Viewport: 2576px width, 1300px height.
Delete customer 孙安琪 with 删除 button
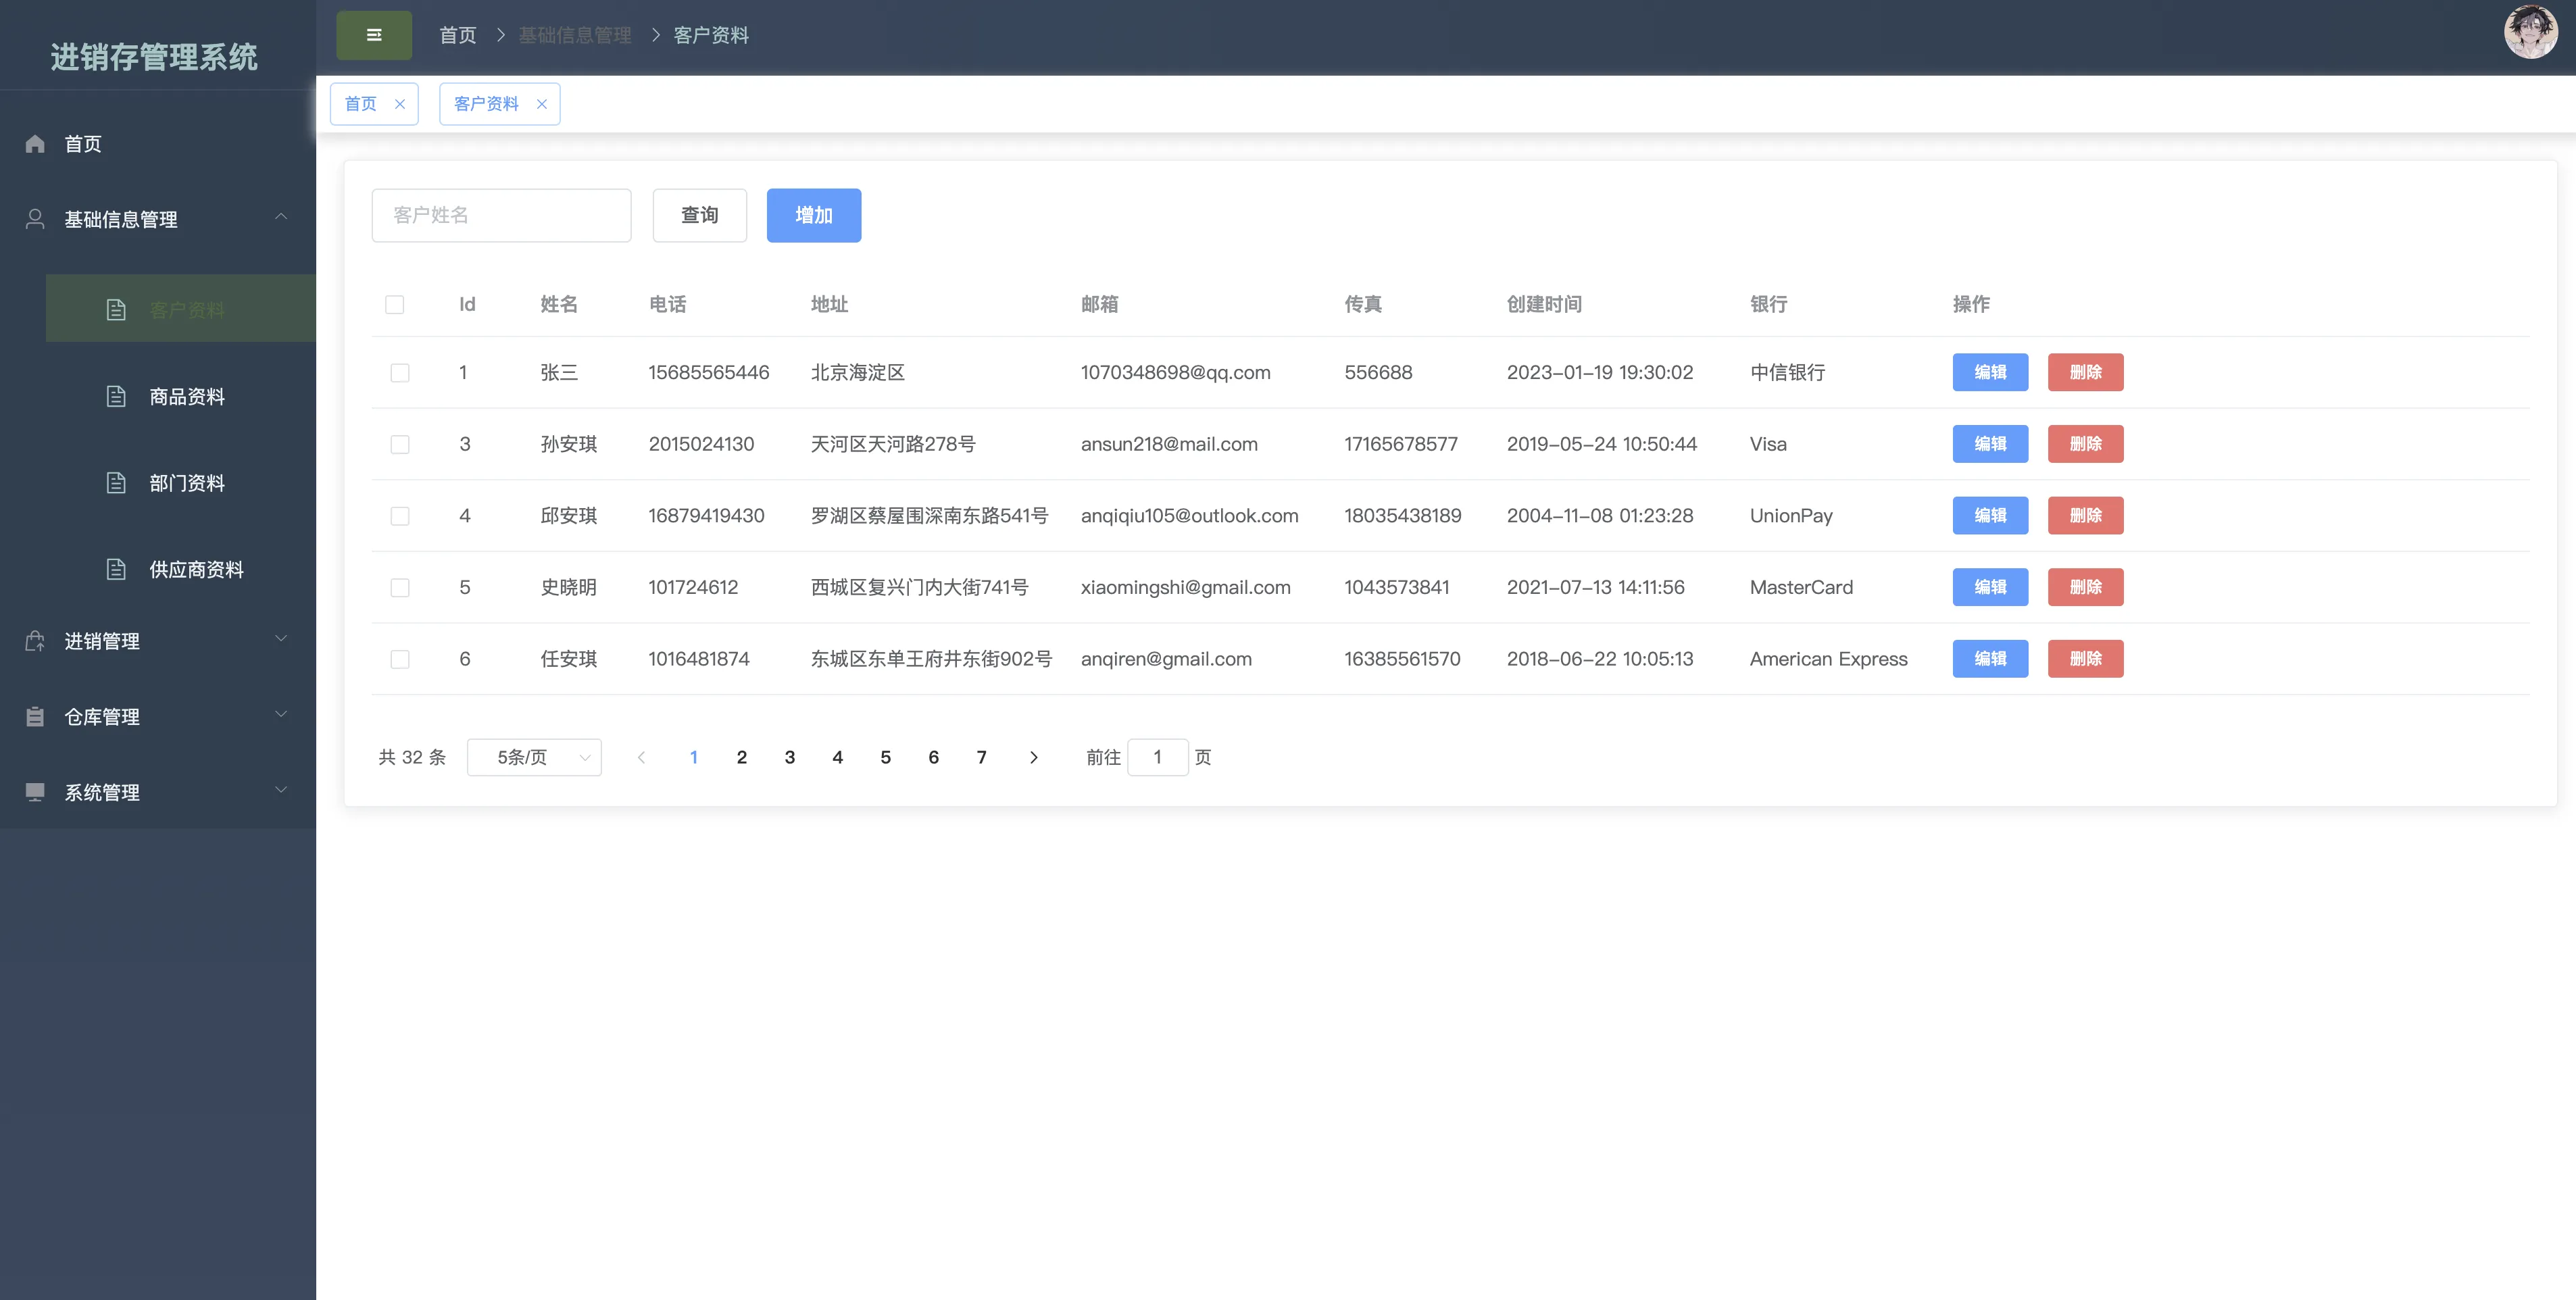(x=2085, y=444)
